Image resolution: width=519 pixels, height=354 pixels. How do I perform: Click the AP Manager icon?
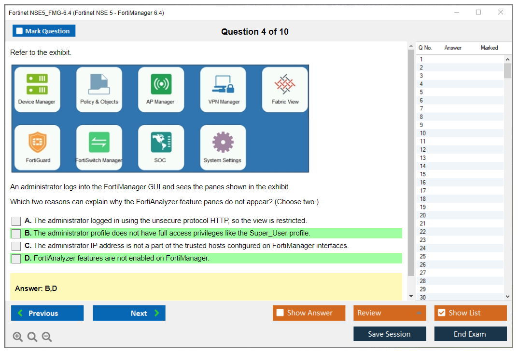point(161,84)
